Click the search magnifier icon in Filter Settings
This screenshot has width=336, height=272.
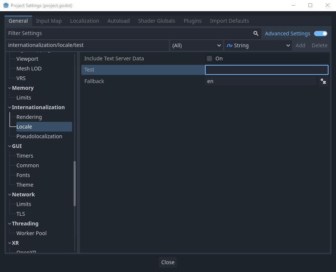256,34
